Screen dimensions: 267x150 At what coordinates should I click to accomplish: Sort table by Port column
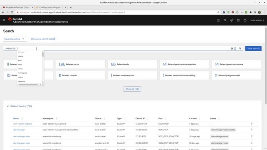[x=160, y=118]
